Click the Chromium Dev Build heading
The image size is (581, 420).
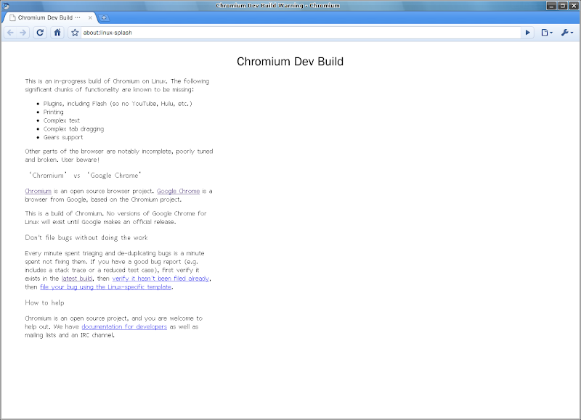290,62
